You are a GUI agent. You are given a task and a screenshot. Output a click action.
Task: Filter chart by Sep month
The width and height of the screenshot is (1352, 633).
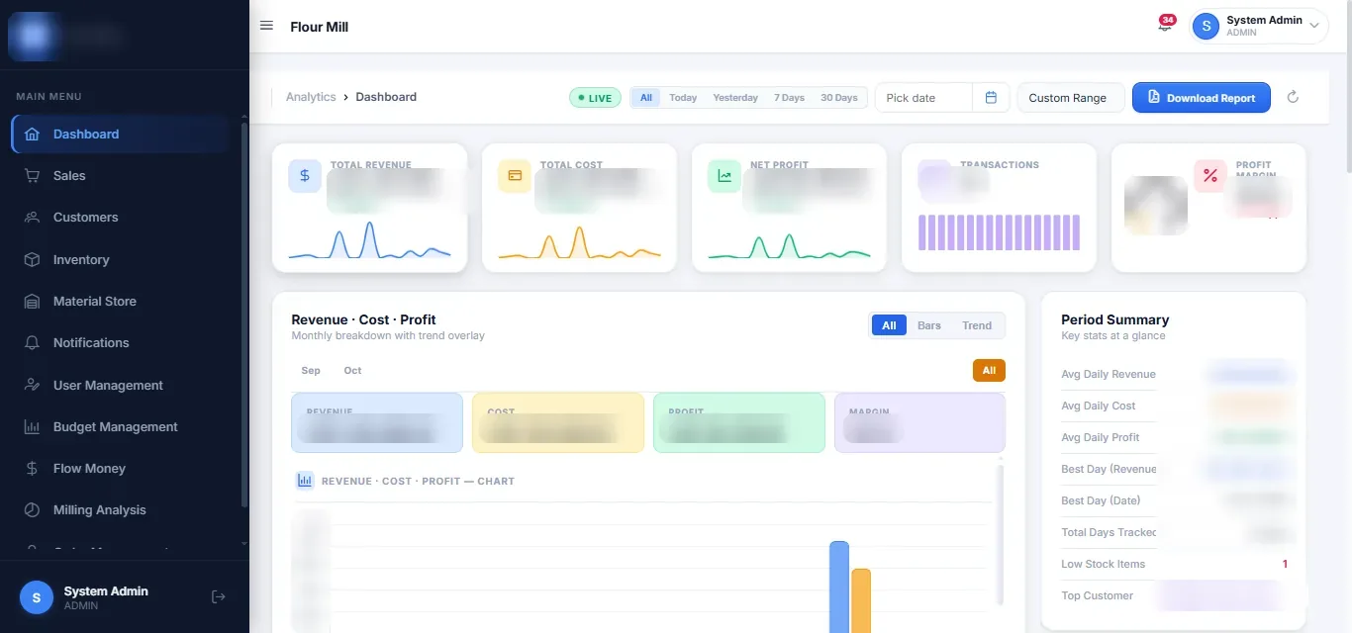point(311,371)
